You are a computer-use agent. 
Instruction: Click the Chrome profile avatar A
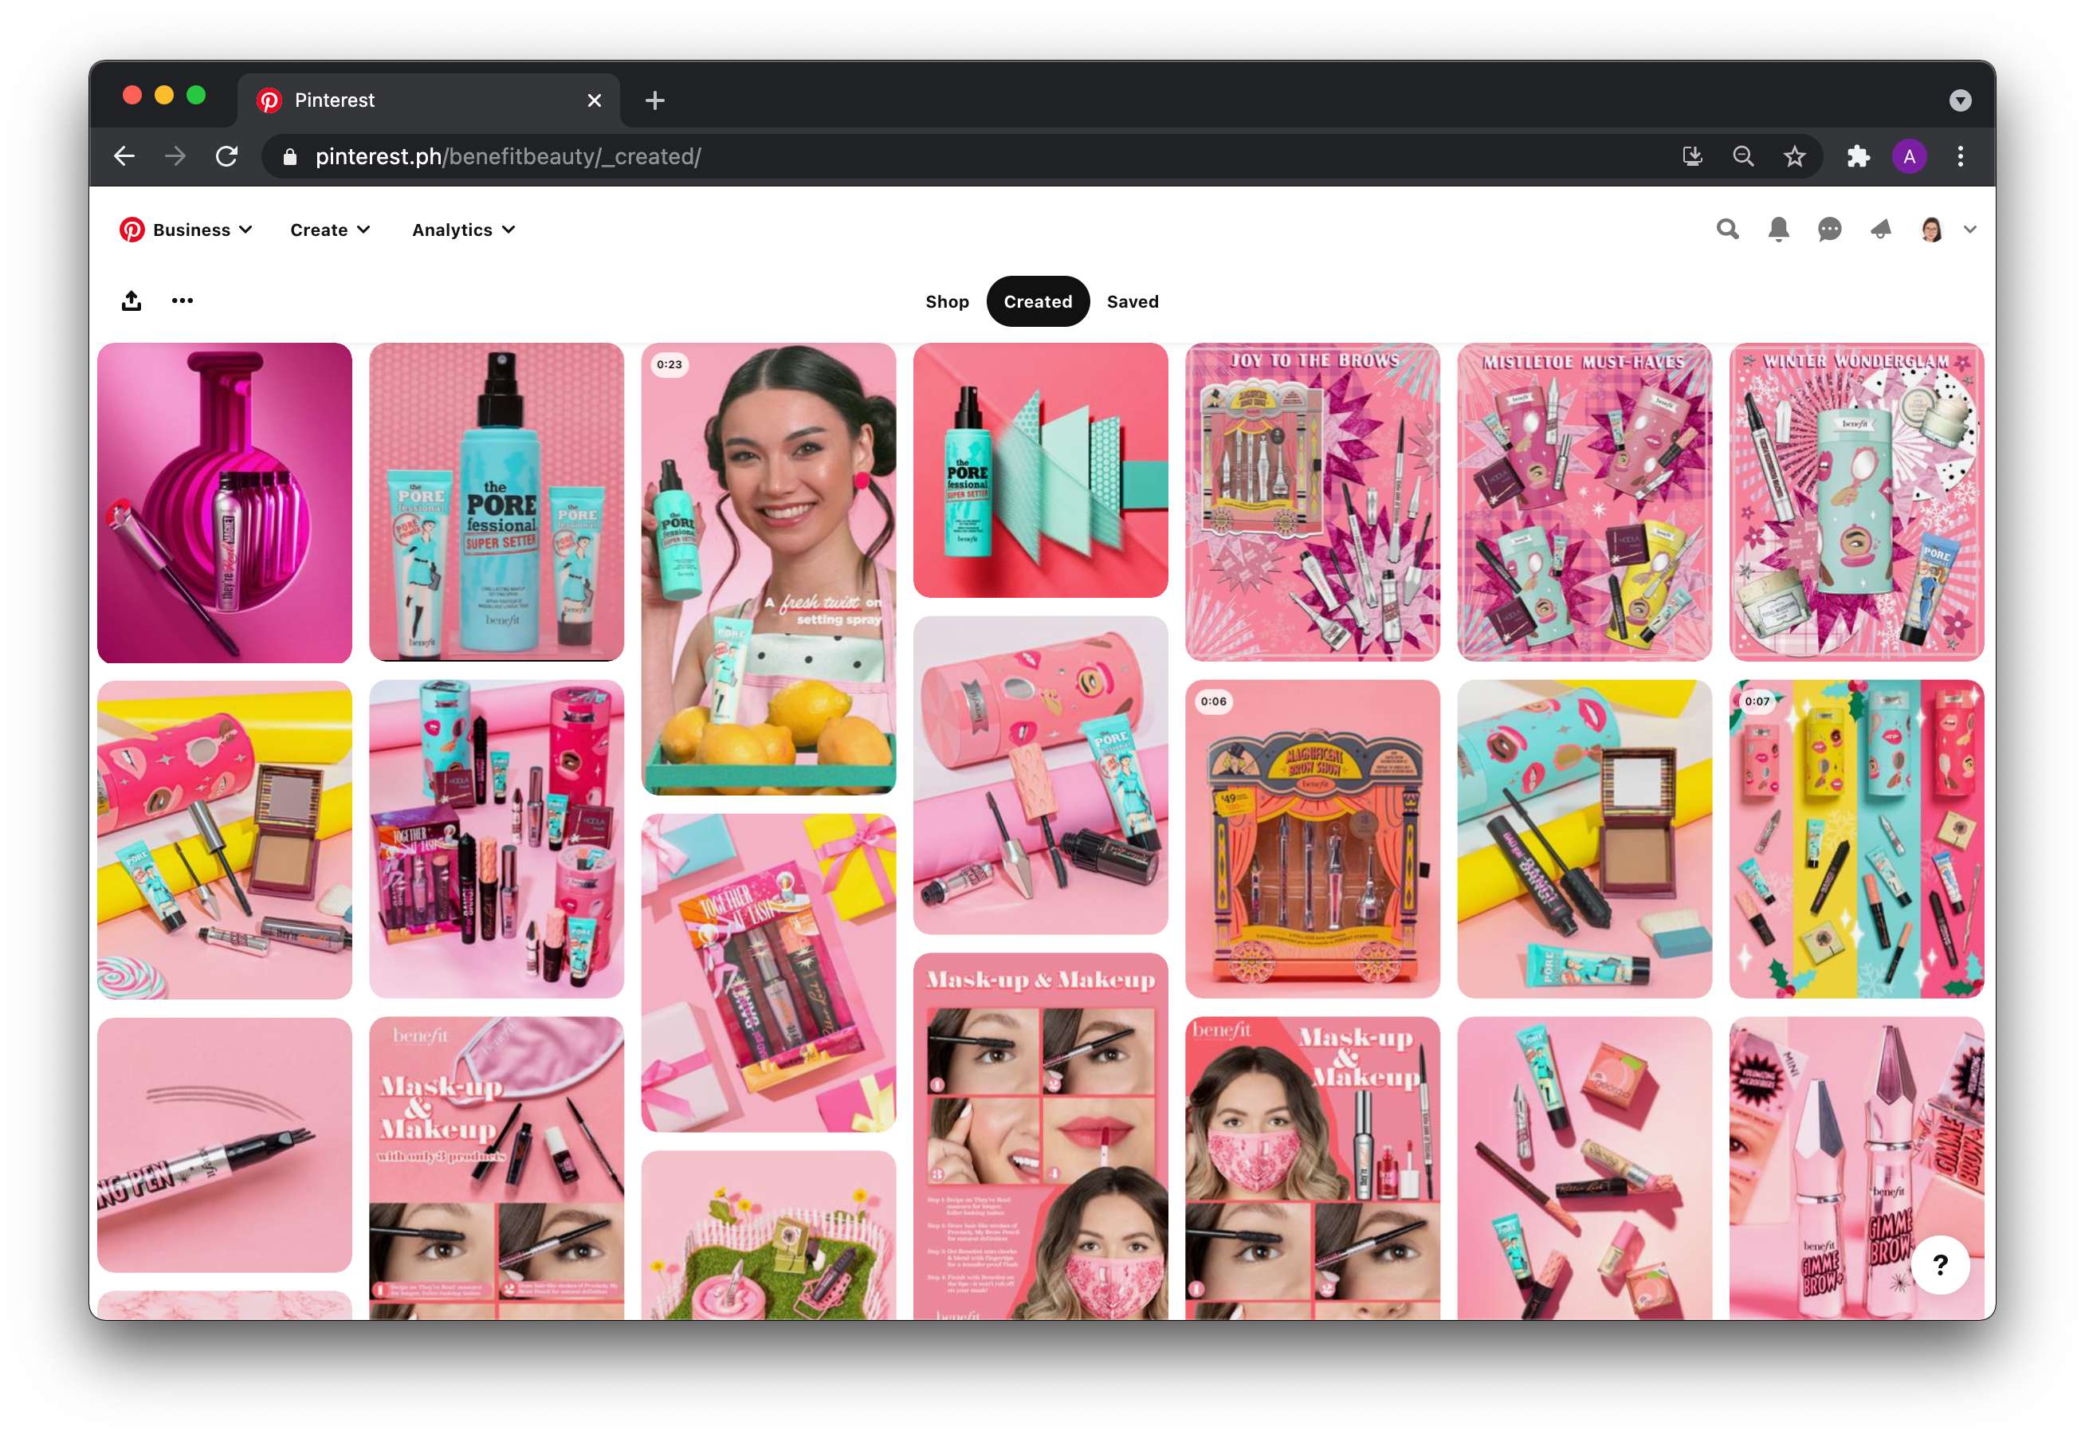(1909, 157)
